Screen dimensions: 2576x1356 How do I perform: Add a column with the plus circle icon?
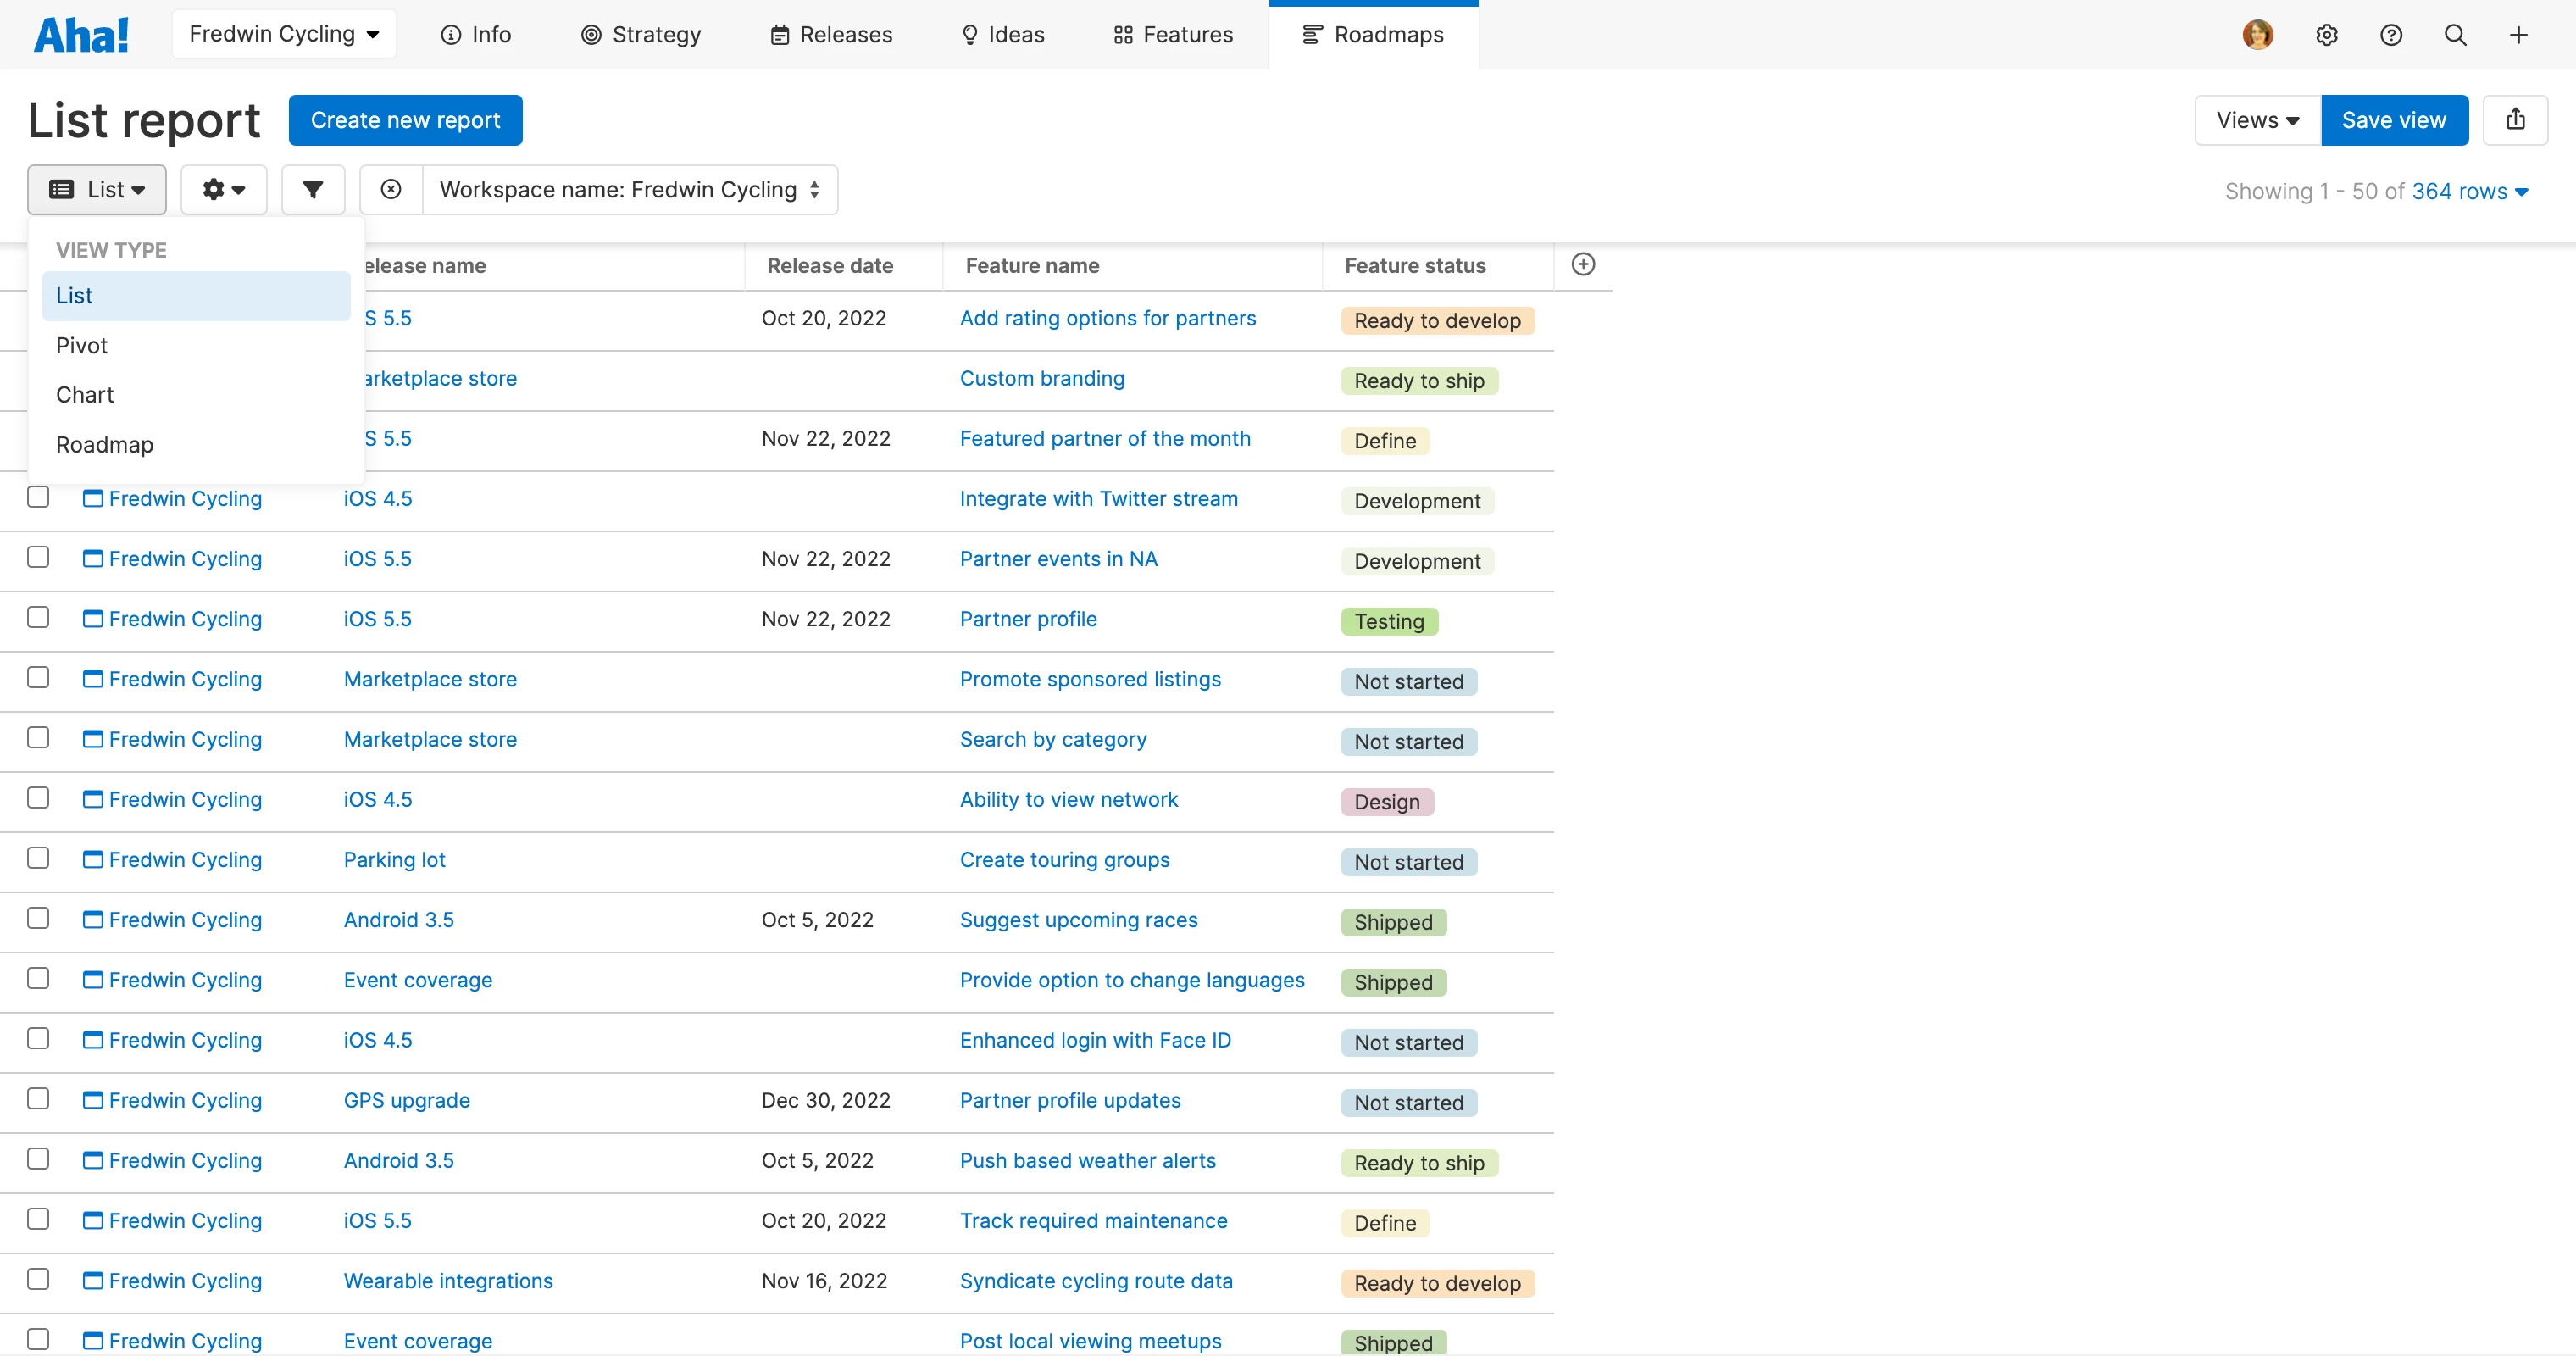point(1583,264)
